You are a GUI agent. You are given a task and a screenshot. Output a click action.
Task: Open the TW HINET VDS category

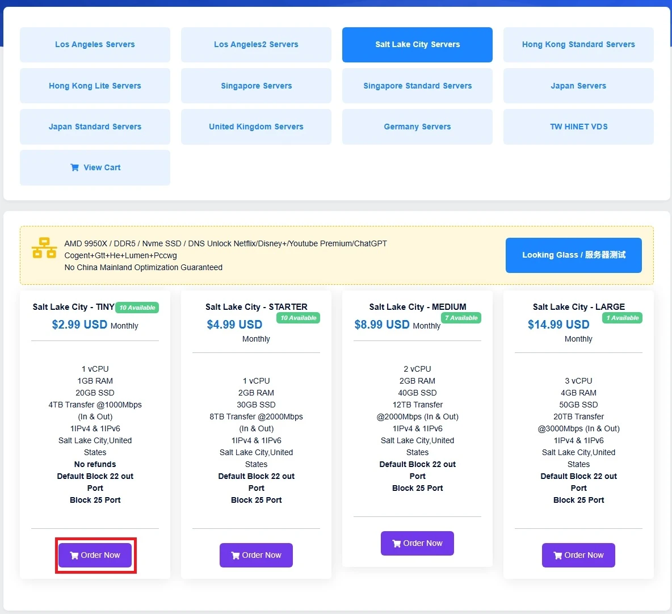coord(578,127)
